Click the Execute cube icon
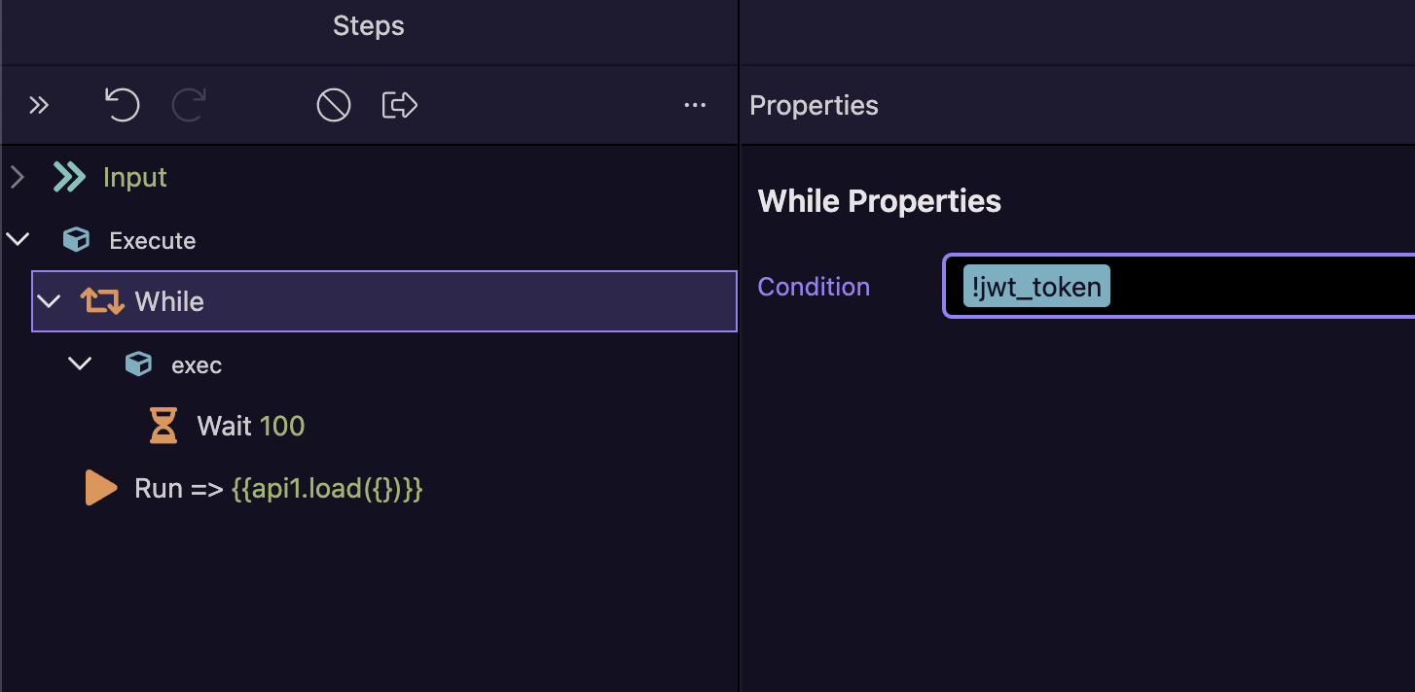 pos(76,240)
